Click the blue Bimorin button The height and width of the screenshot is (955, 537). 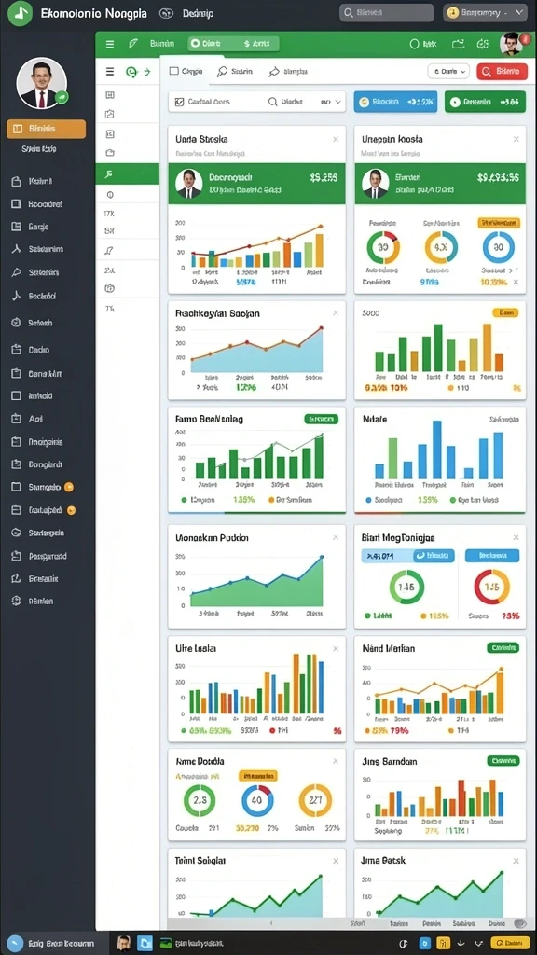coord(395,102)
